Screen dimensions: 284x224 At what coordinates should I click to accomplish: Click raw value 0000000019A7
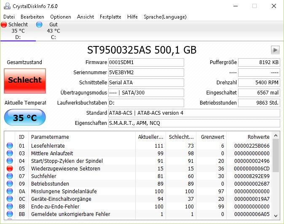coord(252,199)
